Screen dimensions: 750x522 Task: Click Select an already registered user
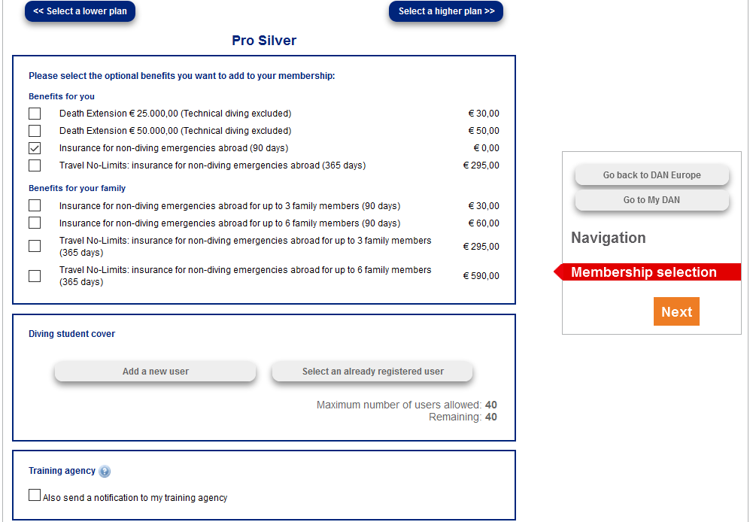pyautogui.click(x=372, y=372)
